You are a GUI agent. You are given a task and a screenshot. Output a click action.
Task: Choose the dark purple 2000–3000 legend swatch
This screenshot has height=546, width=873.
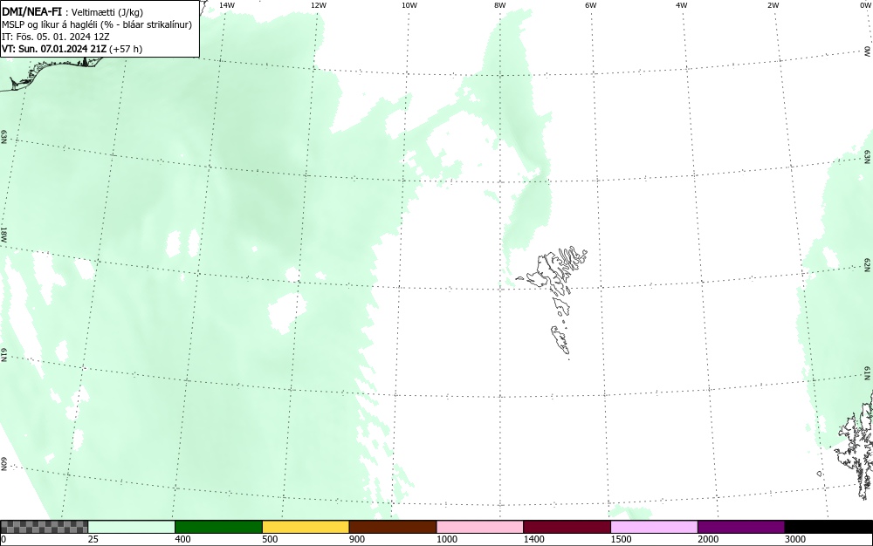coord(741,527)
